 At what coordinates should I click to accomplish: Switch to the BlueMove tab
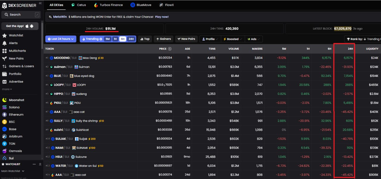141,5
